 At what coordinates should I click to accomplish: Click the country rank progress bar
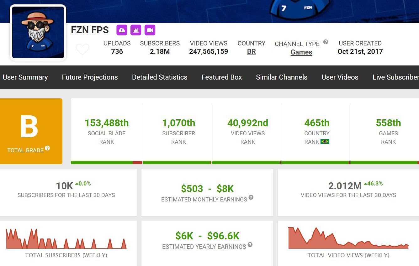pyautogui.click(x=316, y=162)
